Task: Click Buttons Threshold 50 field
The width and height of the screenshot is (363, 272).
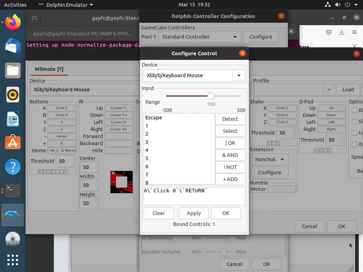Action: click(x=65, y=161)
